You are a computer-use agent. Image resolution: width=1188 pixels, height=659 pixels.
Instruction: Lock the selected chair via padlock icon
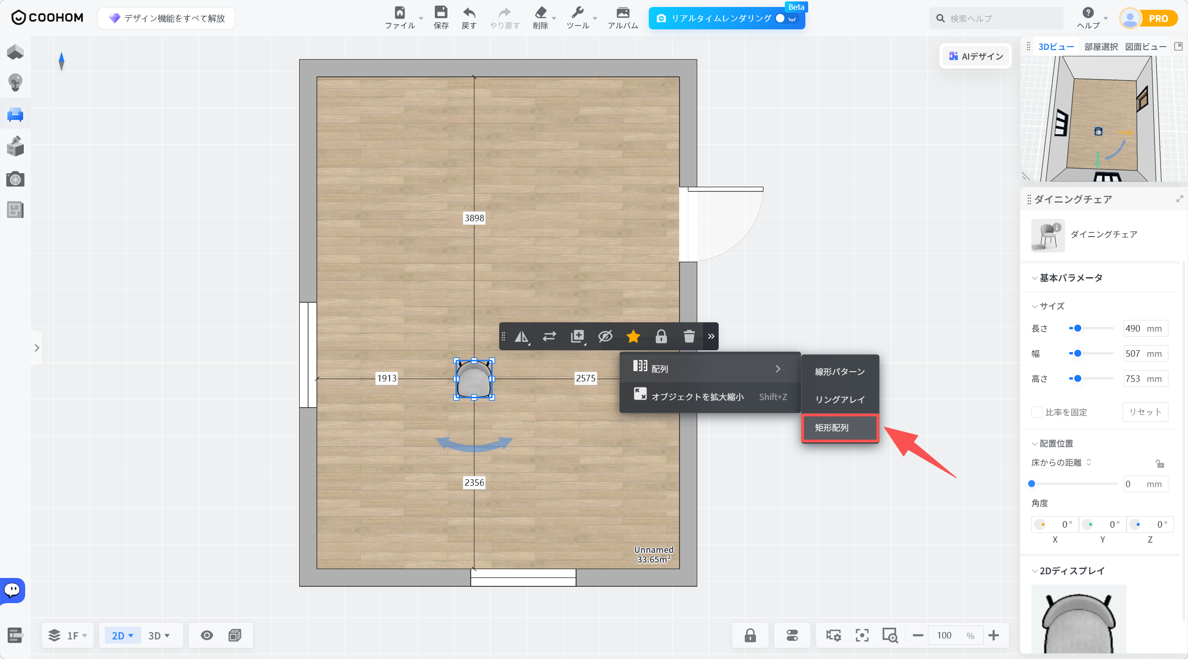(661, 336)
